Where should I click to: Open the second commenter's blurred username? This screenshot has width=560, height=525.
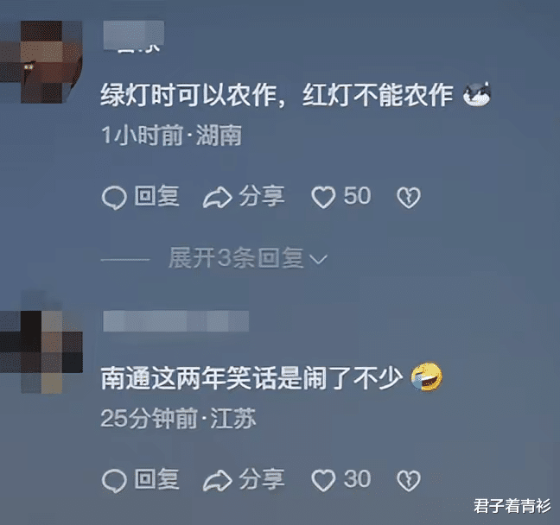pos(175,321)
